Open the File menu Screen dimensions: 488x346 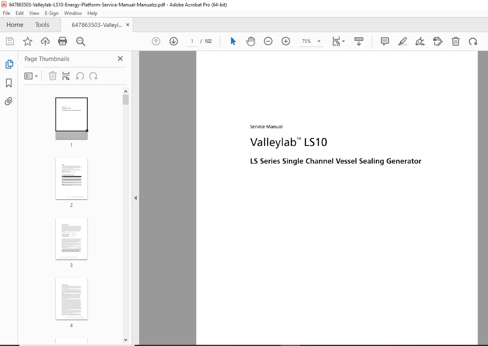pyautogui.click(x=6, y=13)
